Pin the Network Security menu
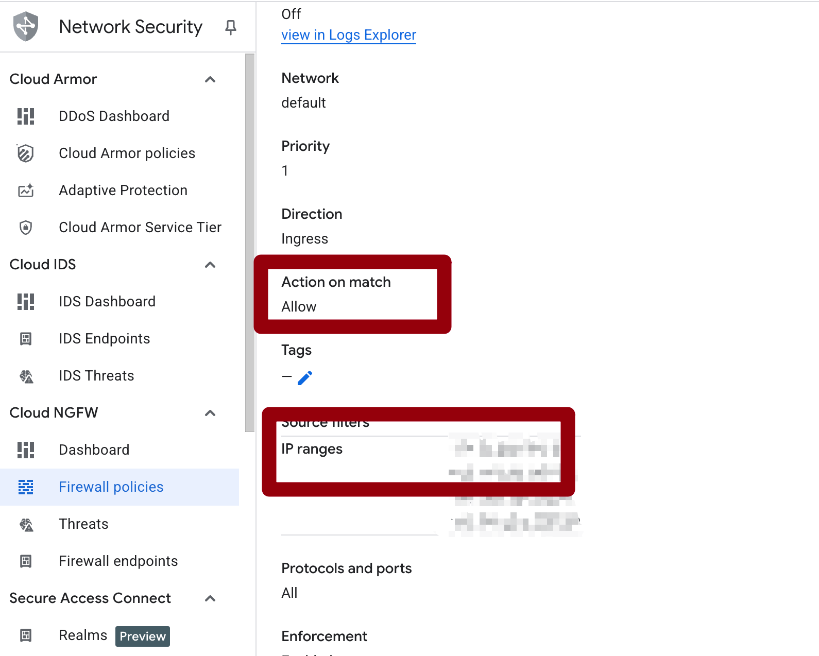819x656 pixels. [231, 27]
